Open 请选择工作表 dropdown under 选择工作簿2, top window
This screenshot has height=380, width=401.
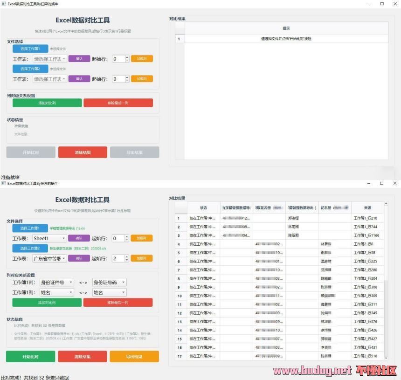click(x=49, y=79)
